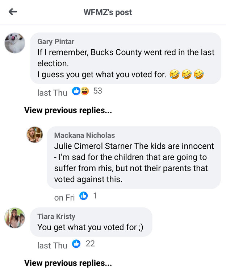The image size is (226, 272).
Task: Go back using the arrow icon
Action: [13, 12]
